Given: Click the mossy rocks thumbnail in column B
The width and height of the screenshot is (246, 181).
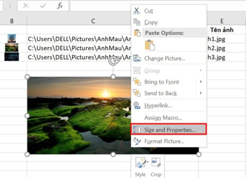Looking at the screenshot, I should [12, 47].
